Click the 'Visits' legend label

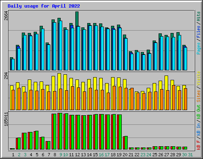(198, 79)
